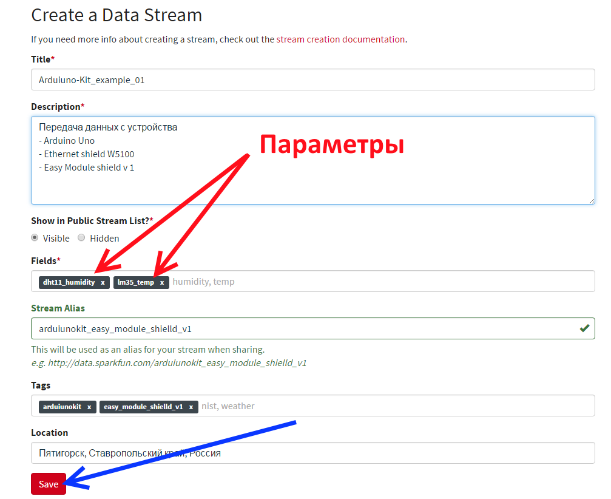The width and height of the screenshot is (611, 499).
Task: Click inside the Description text area
Action: click(313, 160)
